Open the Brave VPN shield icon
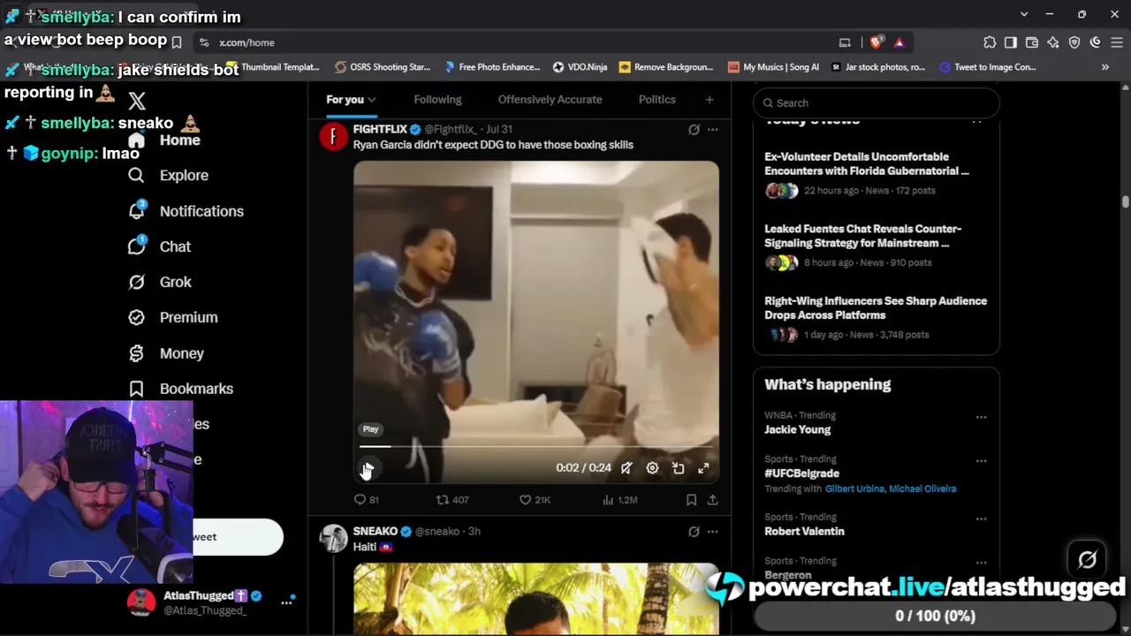 point(1074,42)
